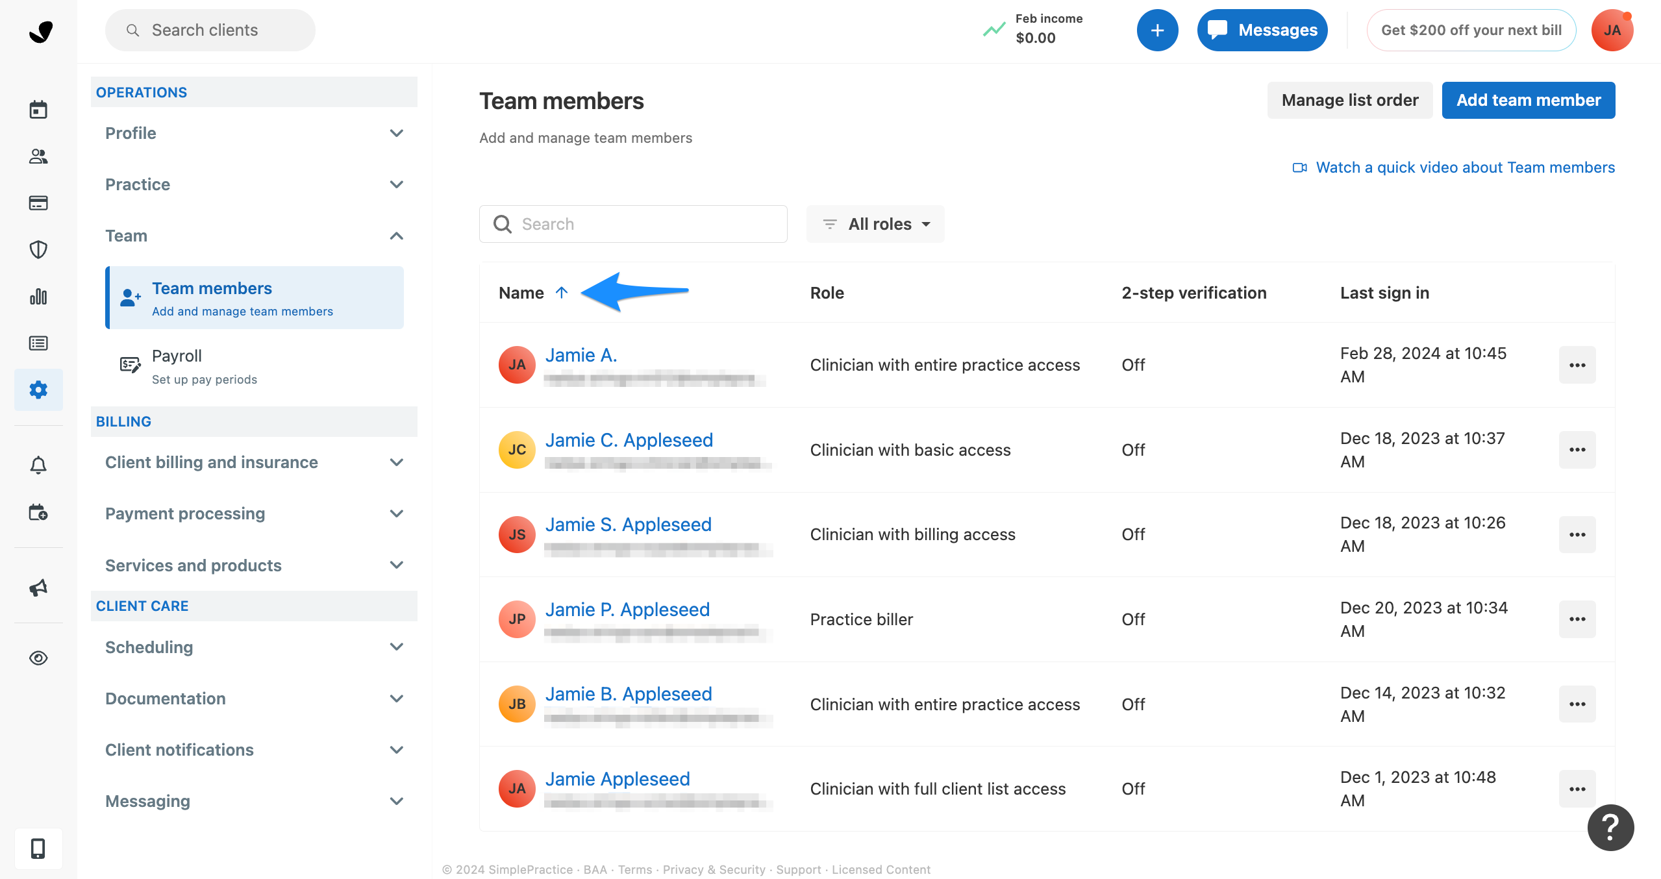Open the JA account avatar menu

click(1612, 31)
